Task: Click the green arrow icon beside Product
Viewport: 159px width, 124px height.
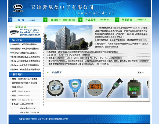Action: pyautogui.click(x=80, y=20)
